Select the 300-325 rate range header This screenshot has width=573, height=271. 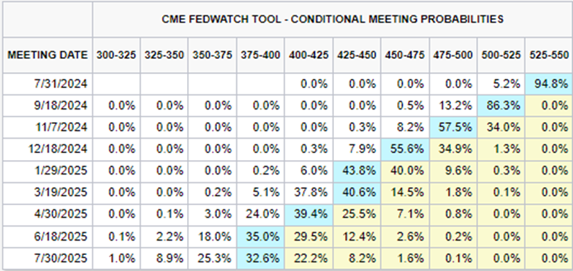point(116,55)
